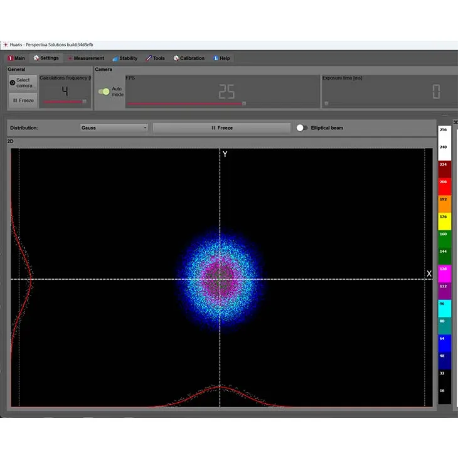Click the red 208 color scale swatch
Viewport: 458px width, 458px height.
point(444,181)
